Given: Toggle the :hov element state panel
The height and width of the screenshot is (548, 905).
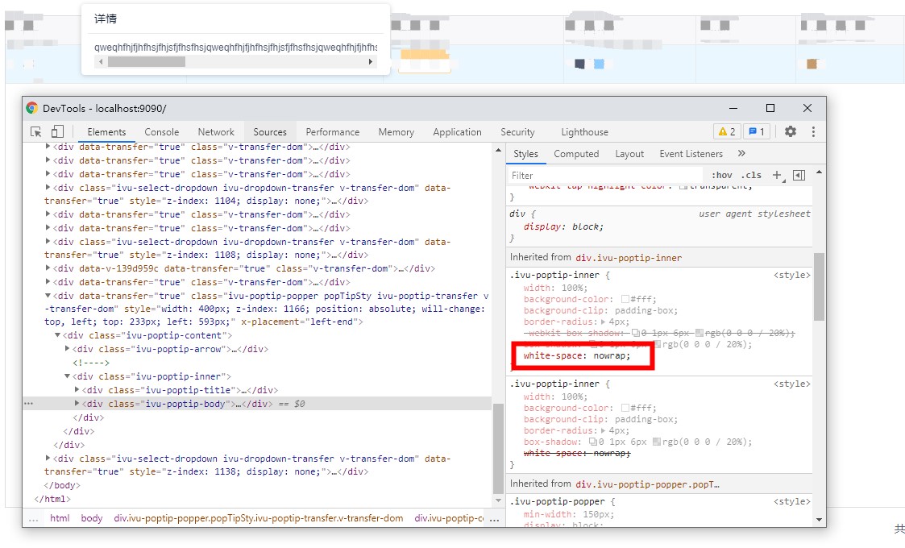Looking at the screenshot, I should click(721, 175).
